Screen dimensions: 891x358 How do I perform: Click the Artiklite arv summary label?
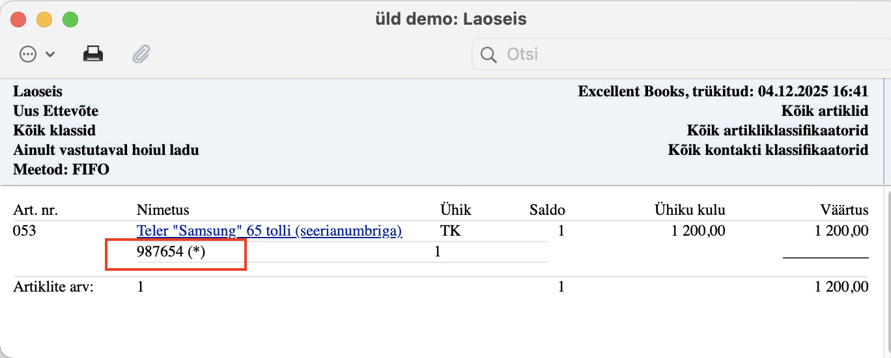53,287
